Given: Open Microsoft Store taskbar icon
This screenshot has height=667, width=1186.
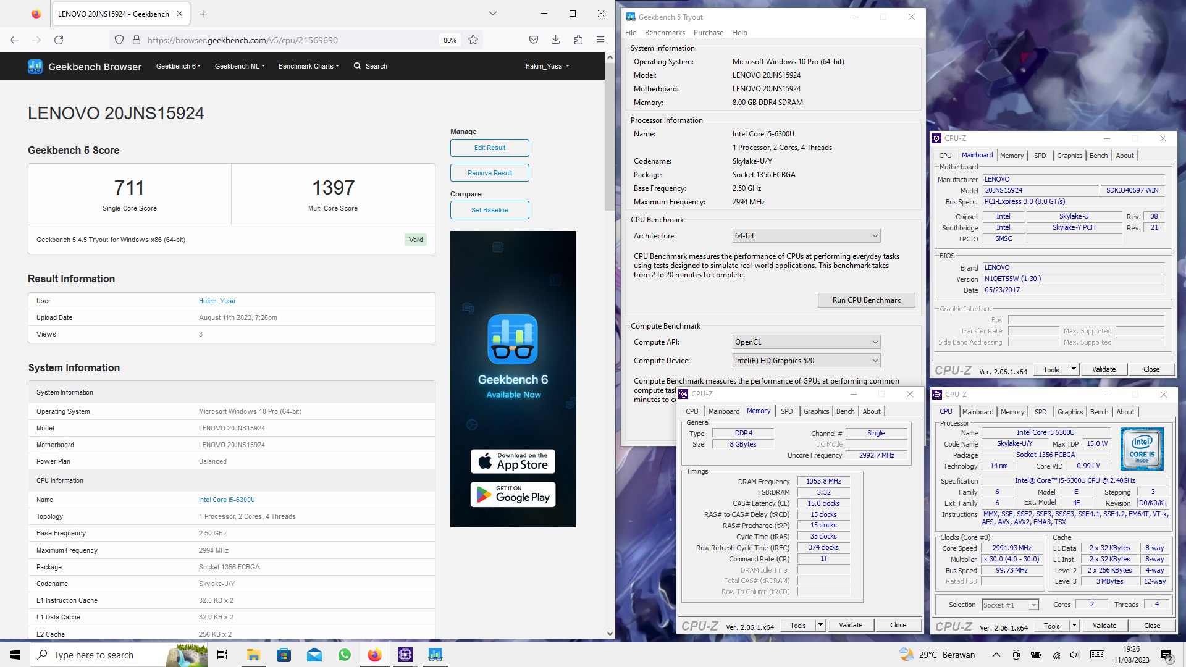Looking at the screenshot, I should 284,655.
